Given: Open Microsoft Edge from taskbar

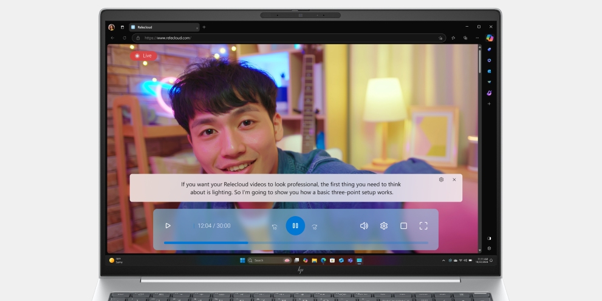Looking at the screenshot, I should coord(323,260).
